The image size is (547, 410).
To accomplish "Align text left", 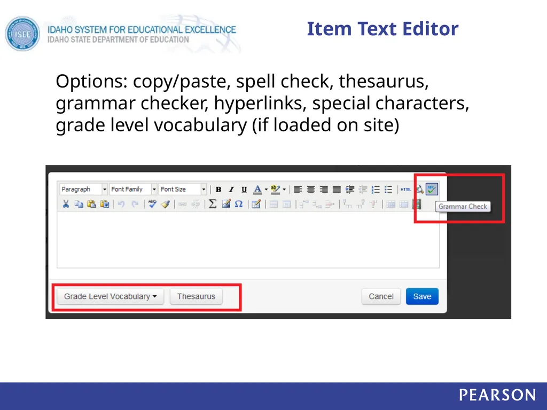I will click(x=298, y=190).
